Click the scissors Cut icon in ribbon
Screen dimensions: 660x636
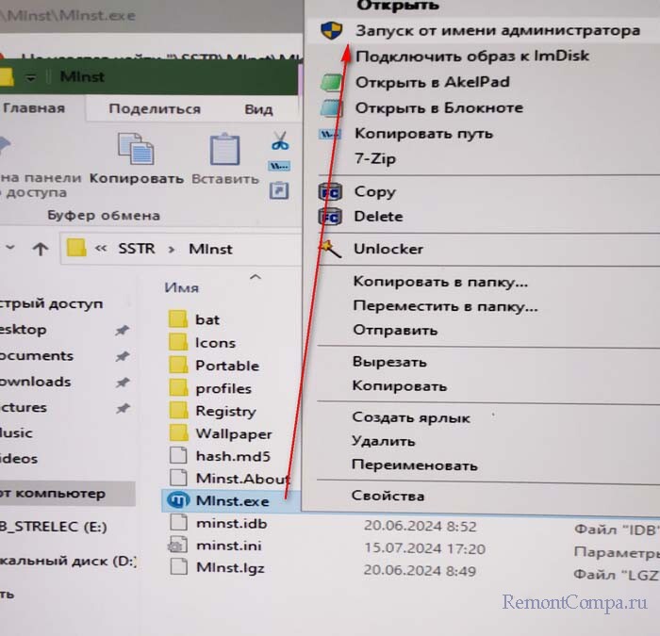(279, 141)
